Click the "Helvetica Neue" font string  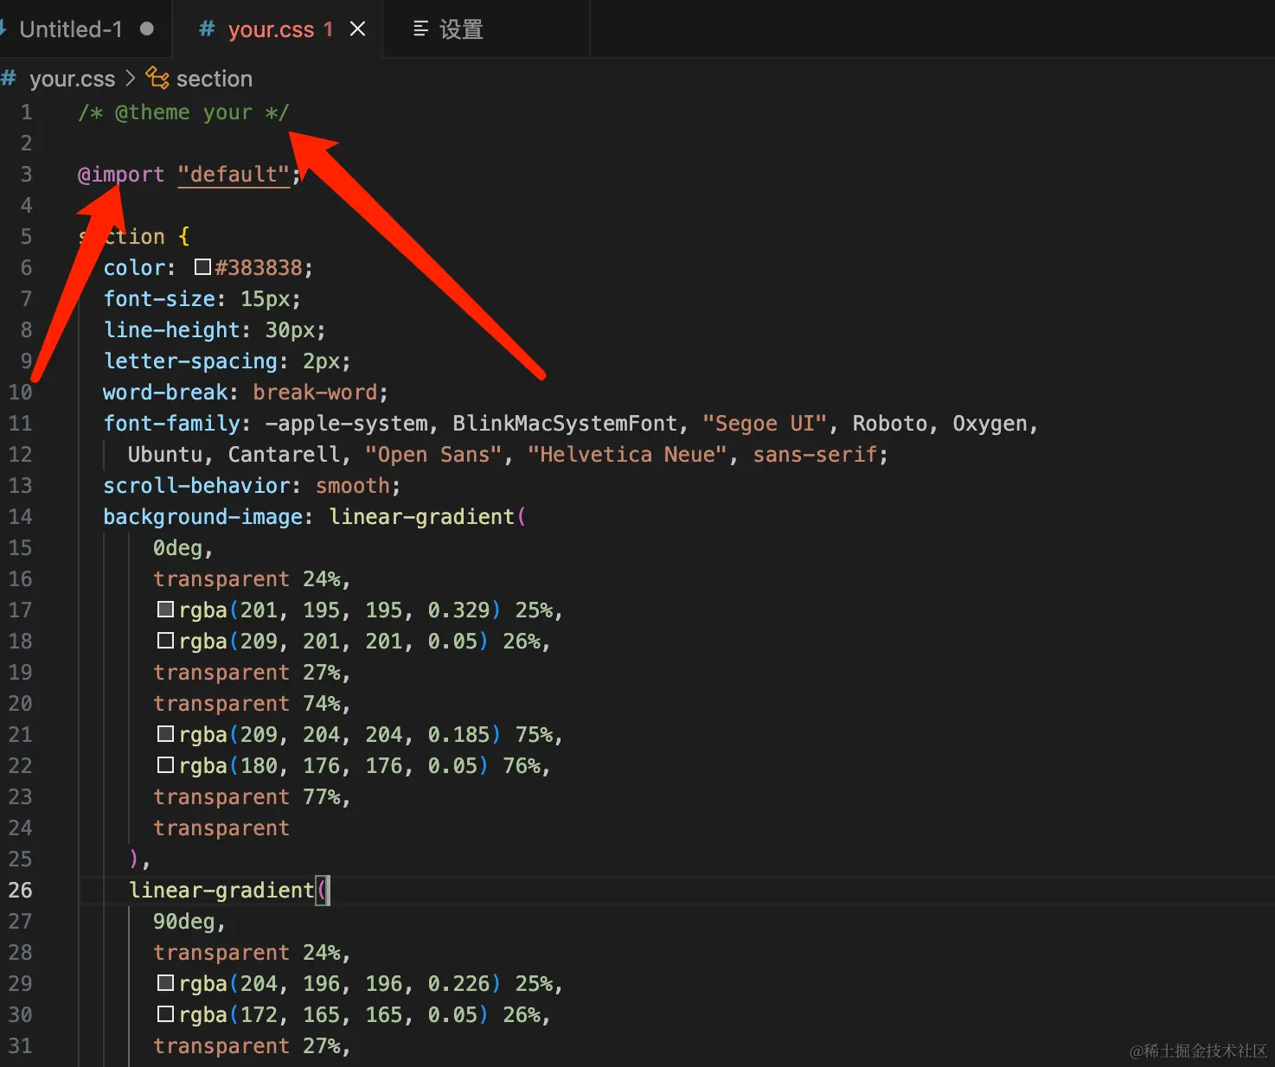pos(627,455)
